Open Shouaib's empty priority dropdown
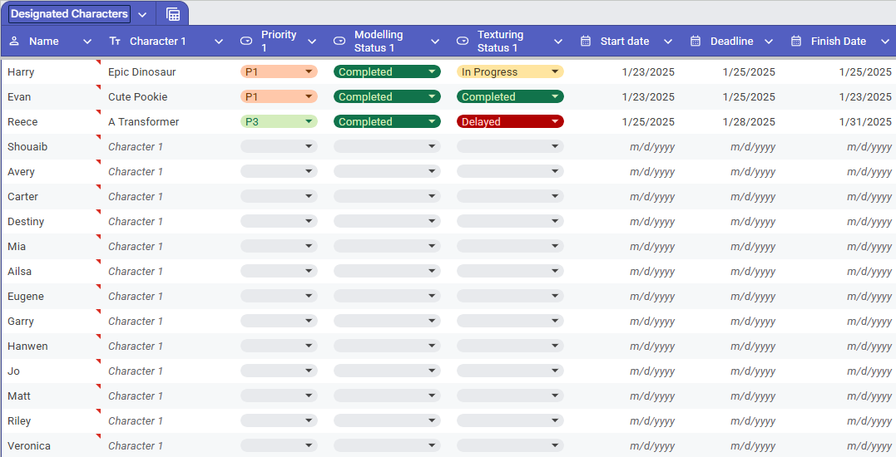The width and height of the screenshot is (896, 457). tap(279, 146)
